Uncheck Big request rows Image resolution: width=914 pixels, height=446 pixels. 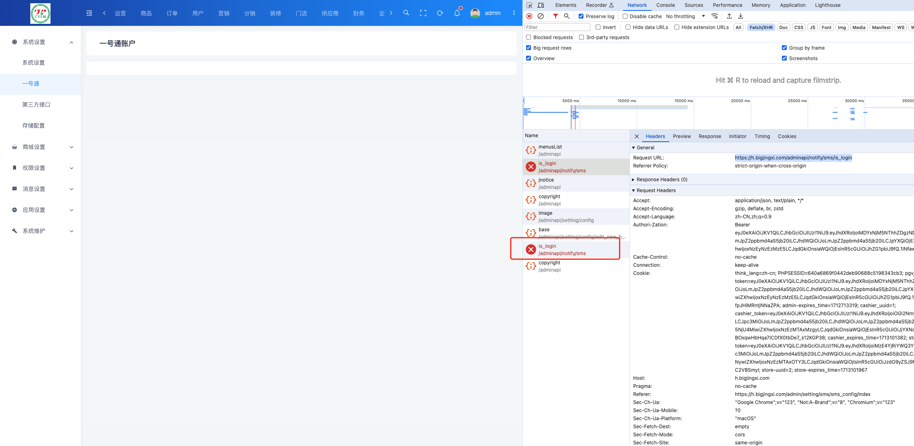(529, 48)
